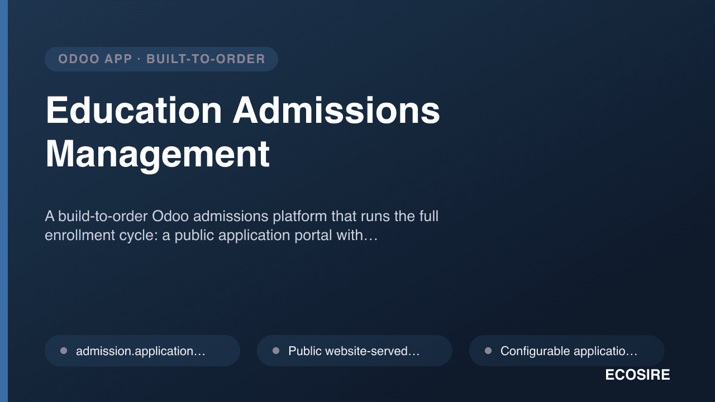Click the ODOO APP · BUILT-TO-ORDER badge
The height and width of the screenshot is (402, 715).
tap(161, 59)
